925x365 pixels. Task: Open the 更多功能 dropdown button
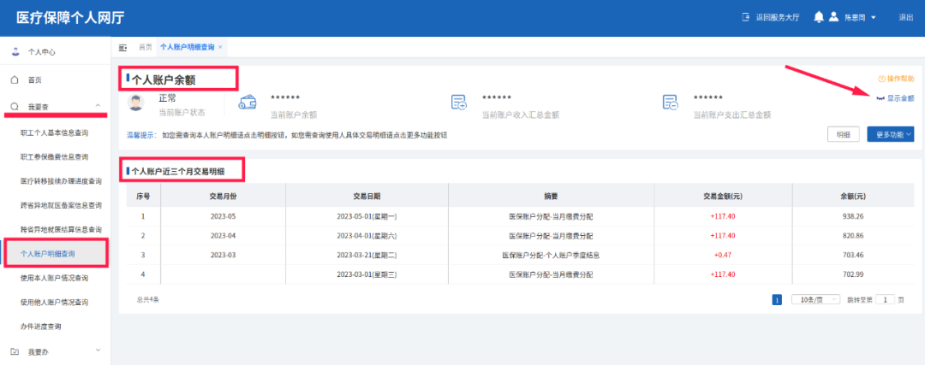coord(891,134)
